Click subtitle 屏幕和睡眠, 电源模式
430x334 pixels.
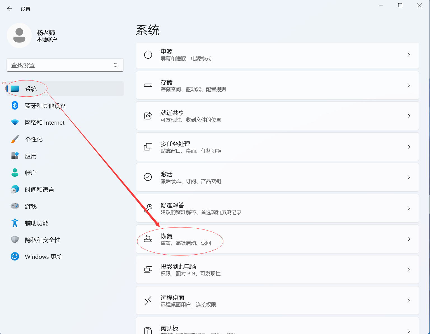pos(186,59)
